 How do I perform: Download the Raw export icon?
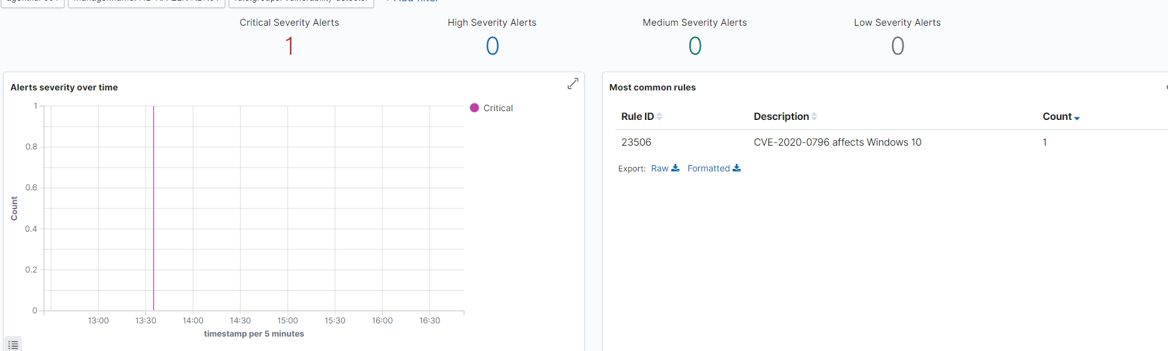click(676, 168)
